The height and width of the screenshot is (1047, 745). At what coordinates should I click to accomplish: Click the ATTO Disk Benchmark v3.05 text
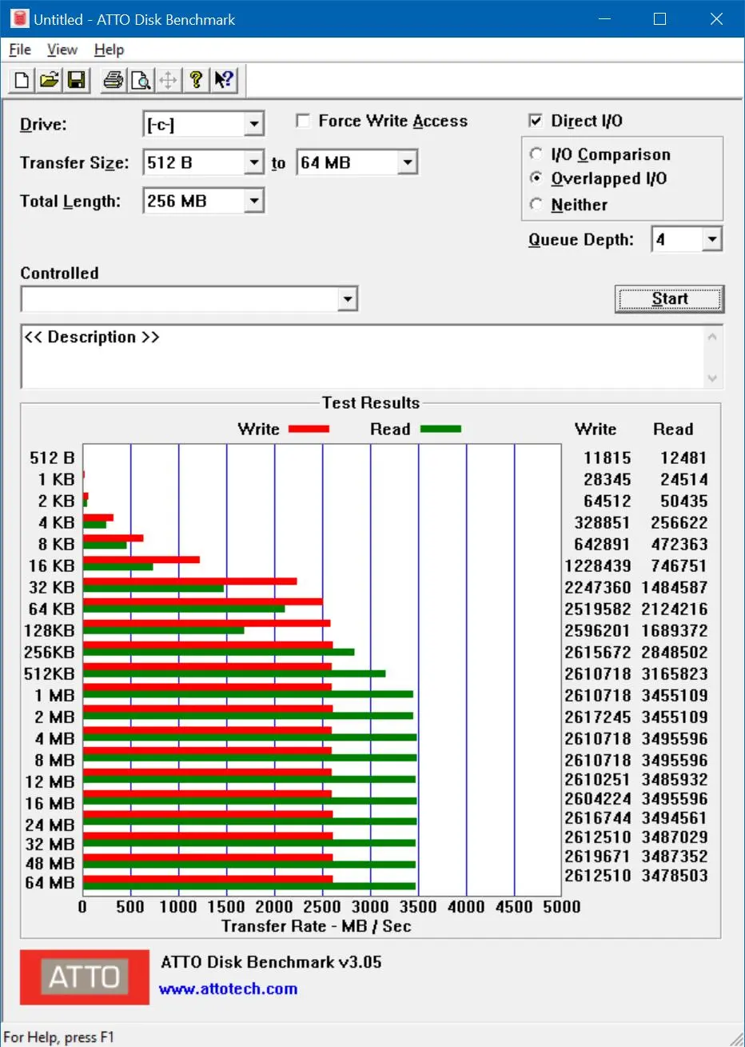(271, 962)
